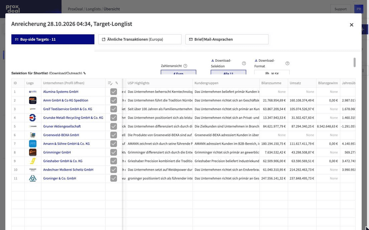Open Groeneveld-BEKA GmbH company profile
This screenshot has height=230, width=369.
61,135
